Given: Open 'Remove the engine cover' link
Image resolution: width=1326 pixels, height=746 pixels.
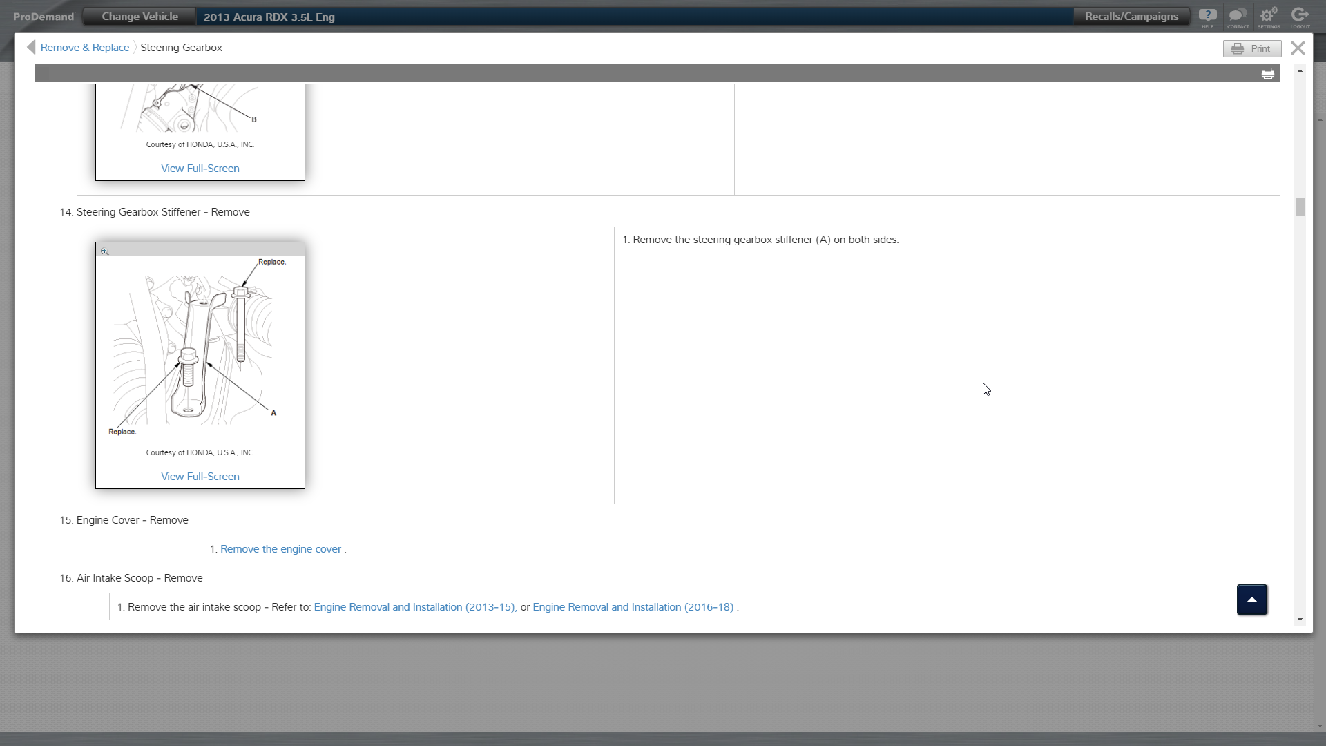Looking at the screenshot, I should tap(280, 549).
